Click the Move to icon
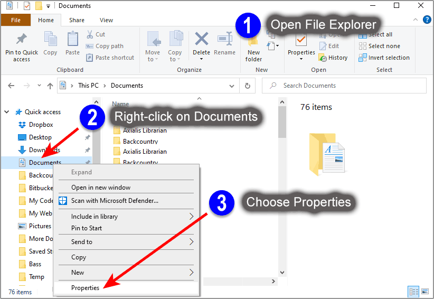This screenshot has width=434, height=299. tap(154, 39)
